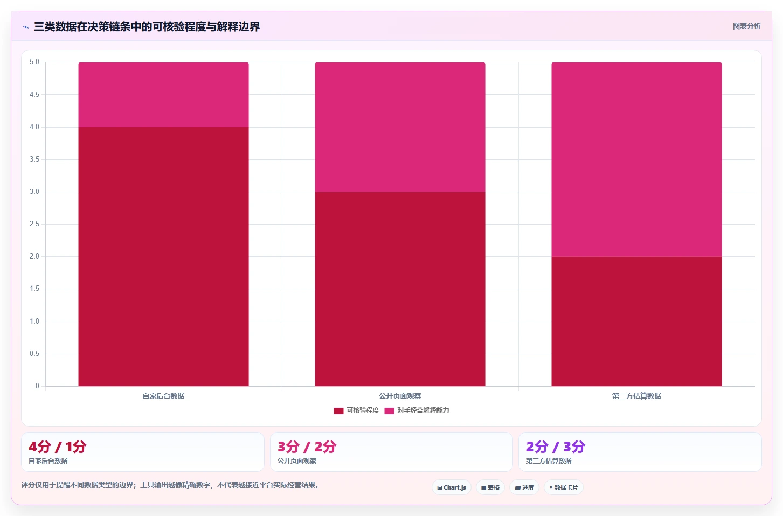Click the 5.0 y-axis tick label
Screen dimensions: 783x516
pyautogui.click(x=34, y=62)
